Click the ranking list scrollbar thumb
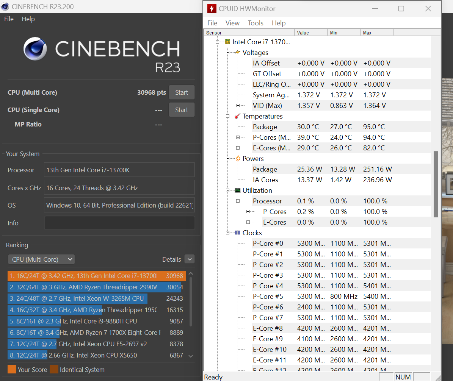 [x=191, y=301]
